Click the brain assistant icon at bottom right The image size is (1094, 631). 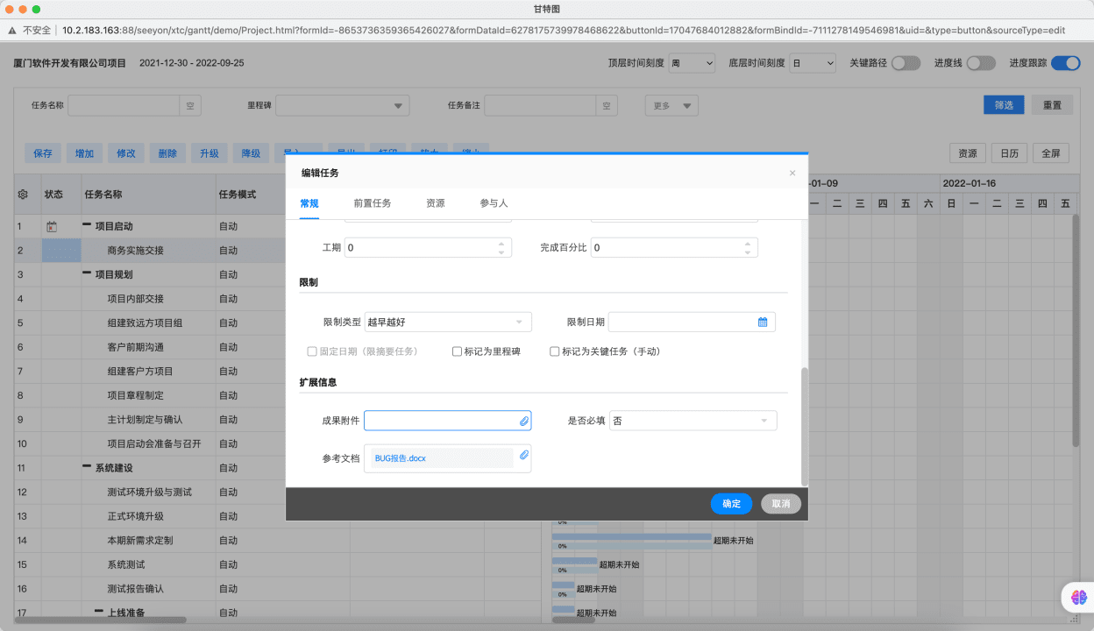pyautogui.click(x=1078, y=597)
